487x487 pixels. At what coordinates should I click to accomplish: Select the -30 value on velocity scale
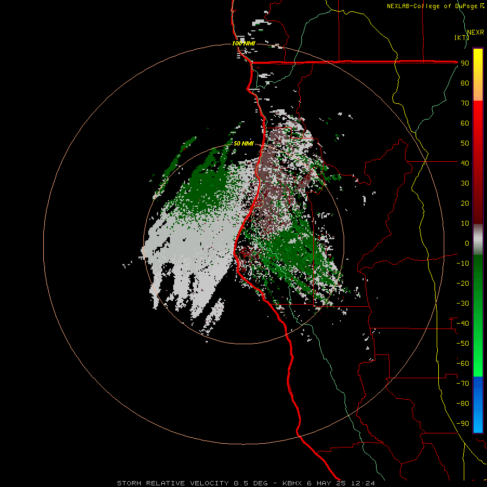[463, 304]
